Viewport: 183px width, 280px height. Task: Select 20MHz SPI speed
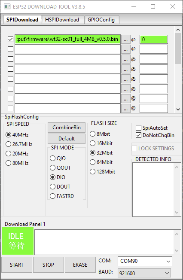pyautogui.click(x=17, y=154)
